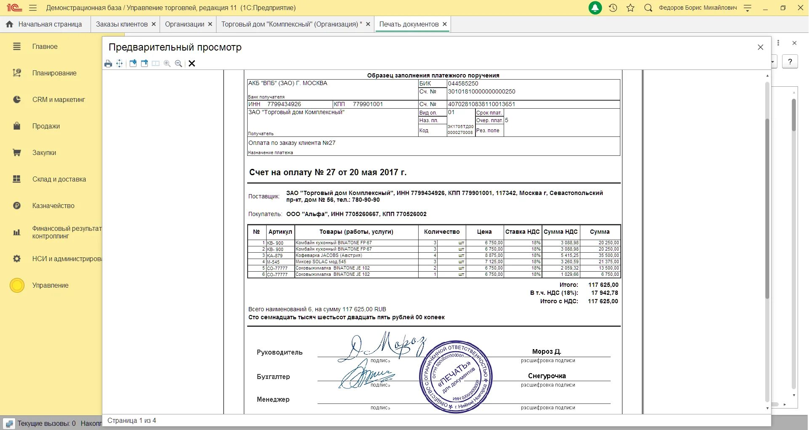Click scroll-up arrow of preview scrollbar
809x430 pixels.
767,76
